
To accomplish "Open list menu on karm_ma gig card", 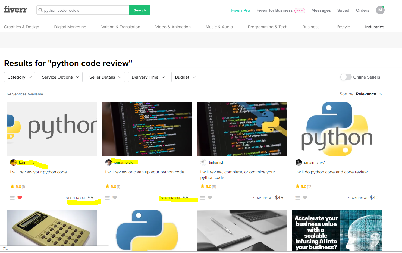I will [12, 198].
